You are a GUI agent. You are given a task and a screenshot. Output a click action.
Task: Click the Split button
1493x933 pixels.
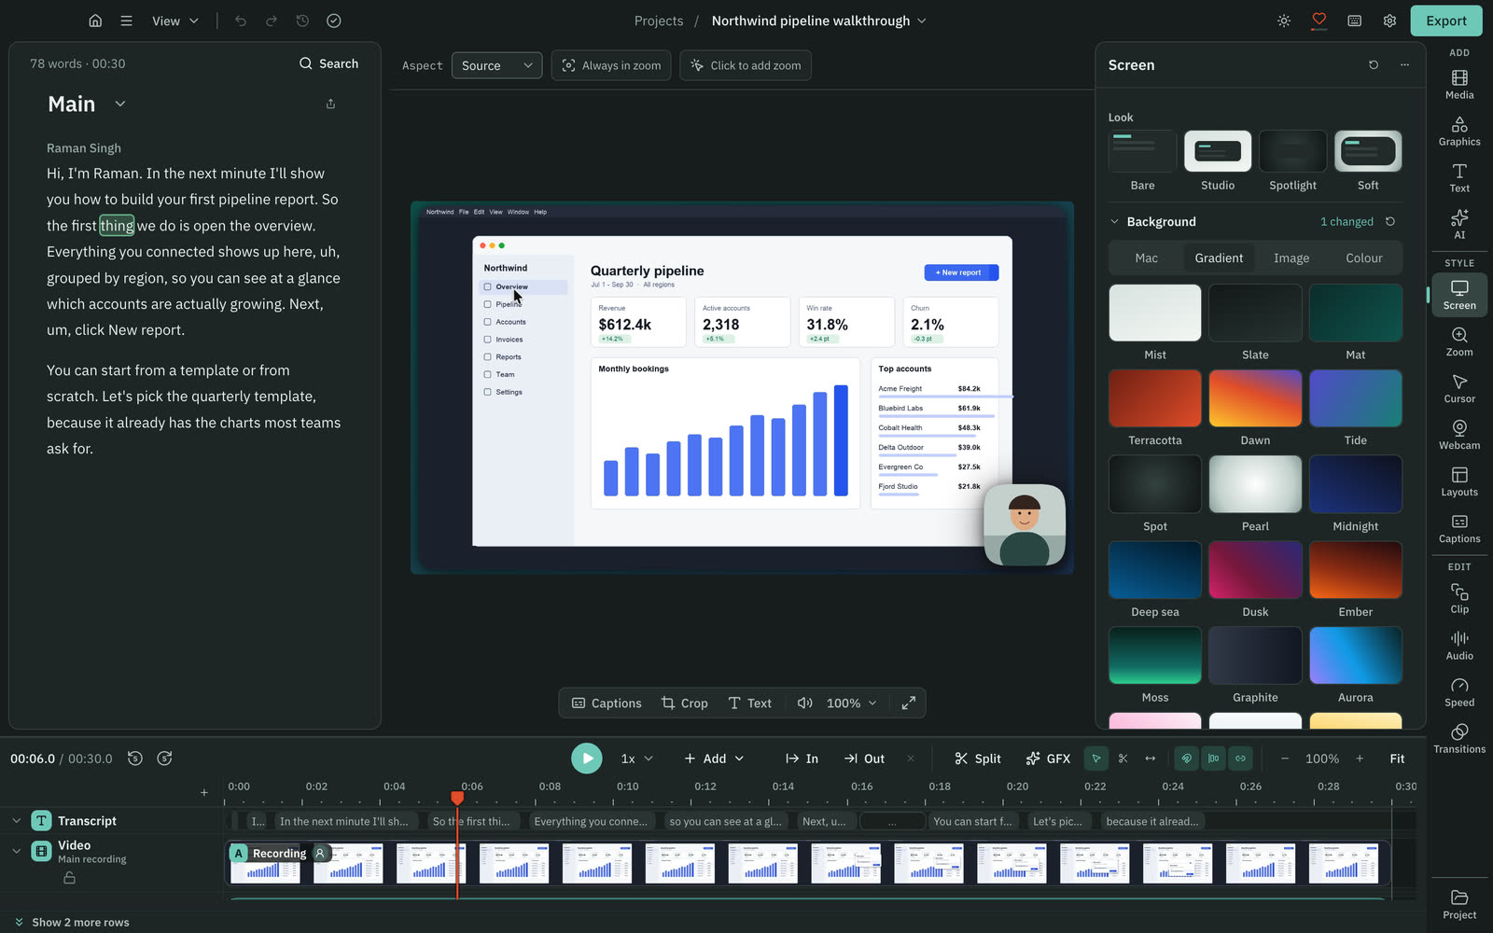click(x=977, y=759)
